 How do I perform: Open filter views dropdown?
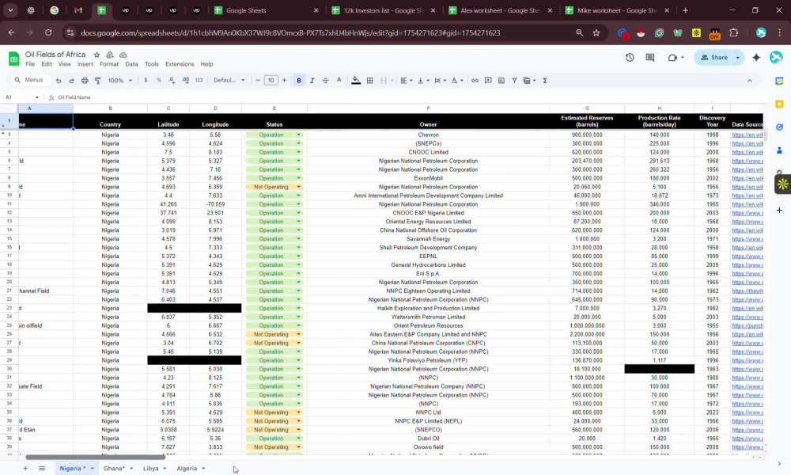pyautogui.click(x=529, y=80)
